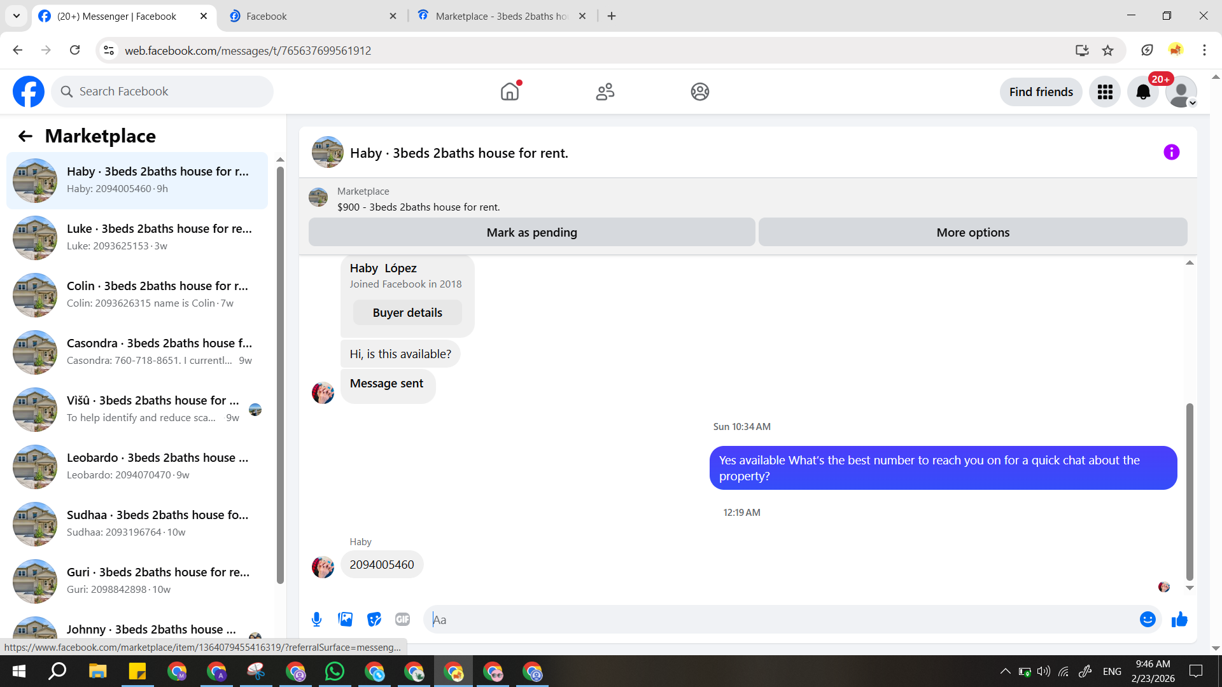
Task: Go to the Home feed icon
Action: point(510,92)
